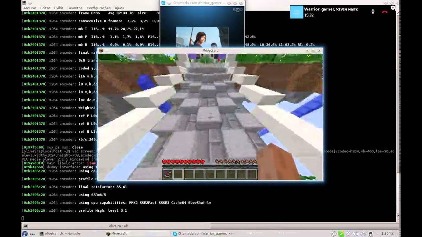This screenshot has height=237, width=422.
Task: Click 'mux_ps mux: Close' terminal line
Action: (52, 147)
